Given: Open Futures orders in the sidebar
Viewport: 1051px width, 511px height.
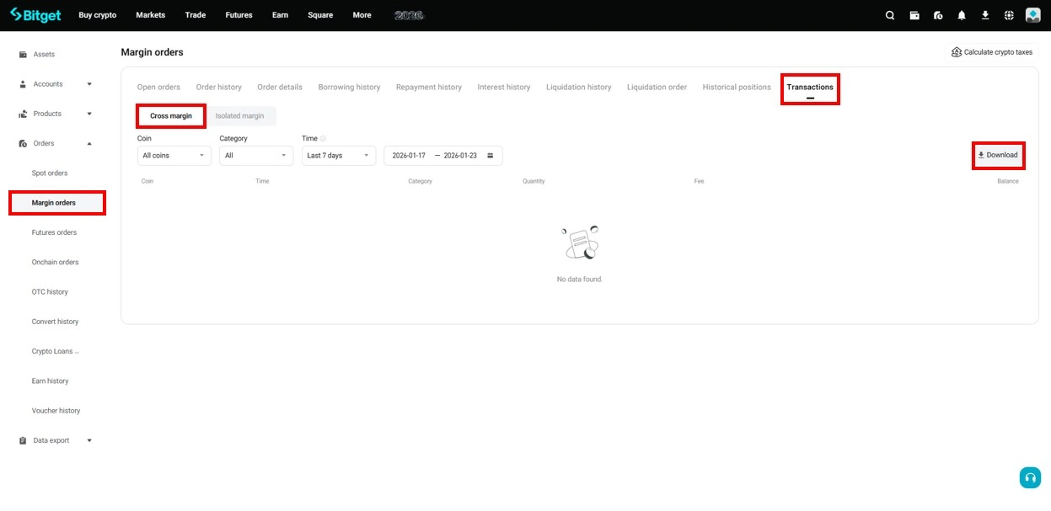Looking at the screenshot, I should coord(54,233).
